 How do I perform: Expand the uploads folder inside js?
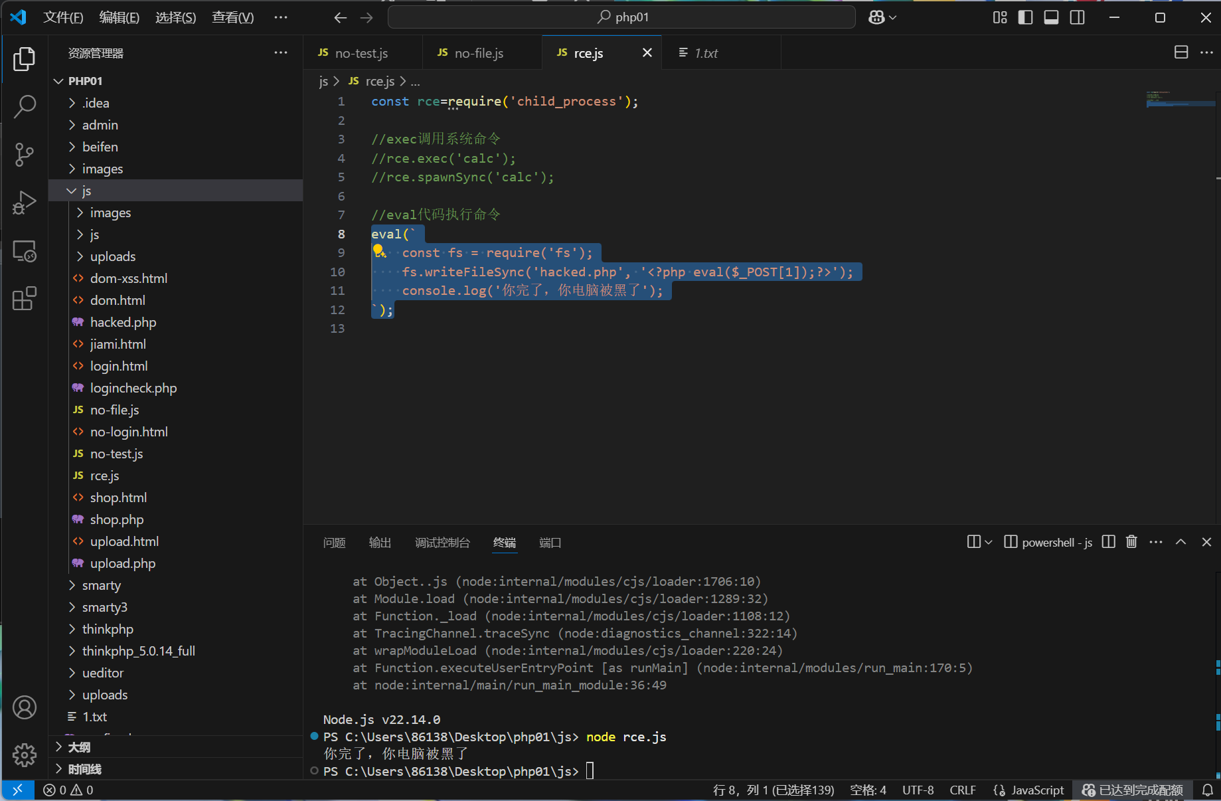click(176, 256)
